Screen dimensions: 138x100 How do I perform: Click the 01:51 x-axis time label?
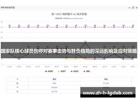tap(47, 67)
